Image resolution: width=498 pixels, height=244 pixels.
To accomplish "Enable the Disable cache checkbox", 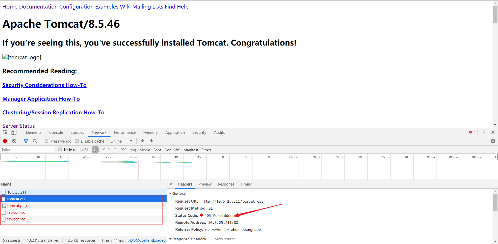I will [77, 141].
